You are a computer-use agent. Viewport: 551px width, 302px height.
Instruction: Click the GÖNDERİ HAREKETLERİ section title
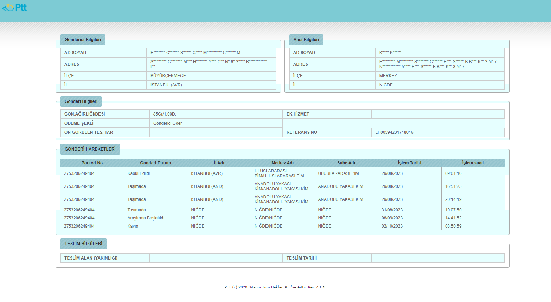point(90,149)
